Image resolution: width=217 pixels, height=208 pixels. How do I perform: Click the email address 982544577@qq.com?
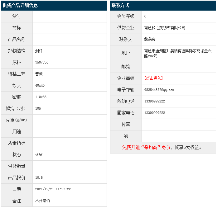[159, 90]
